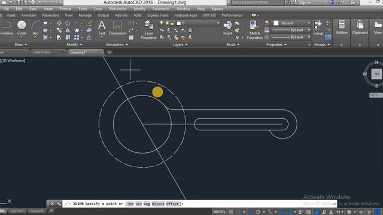Activate the Rotate tool in Modify panel
Viewport: 383px width, 215px height.
click(x=68, y=23)
